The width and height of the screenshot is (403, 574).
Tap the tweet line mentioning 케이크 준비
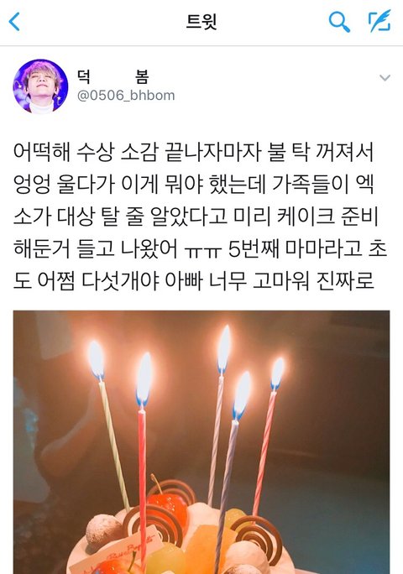click(x=196, y=216)
